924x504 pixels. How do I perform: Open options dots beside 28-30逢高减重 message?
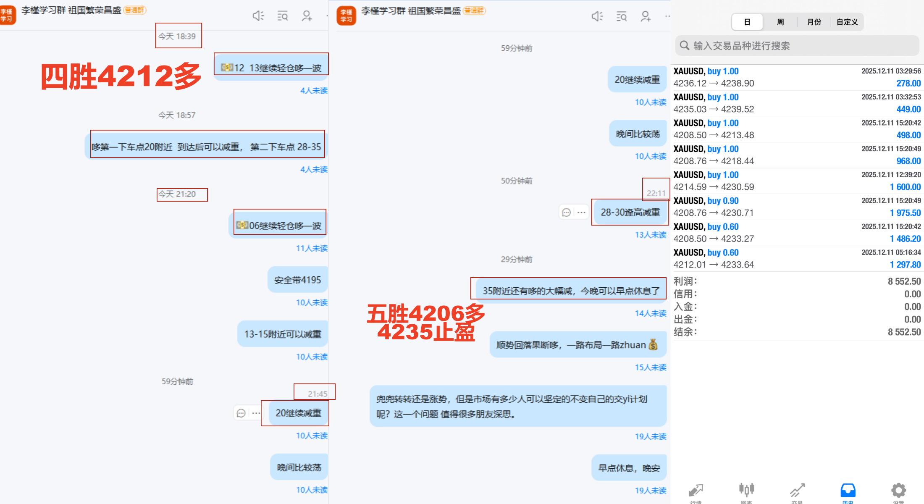tap(581, 213)
